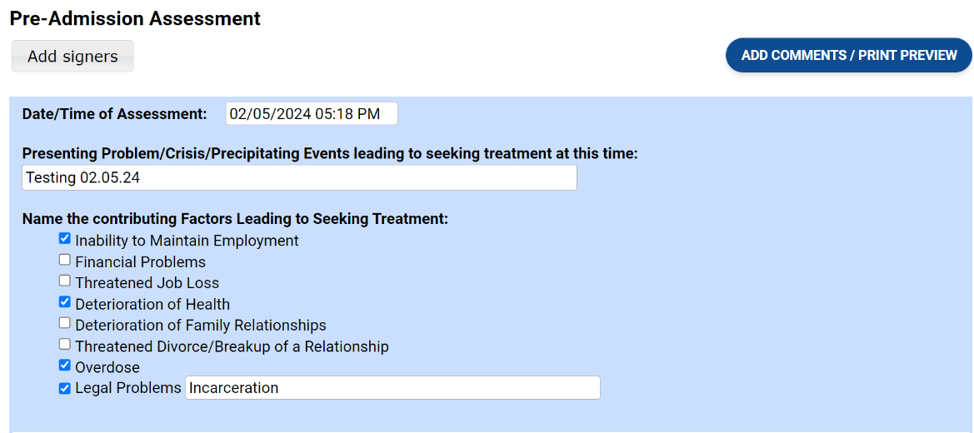Open Add Comments / Print Preview

(x=849, y=55)
